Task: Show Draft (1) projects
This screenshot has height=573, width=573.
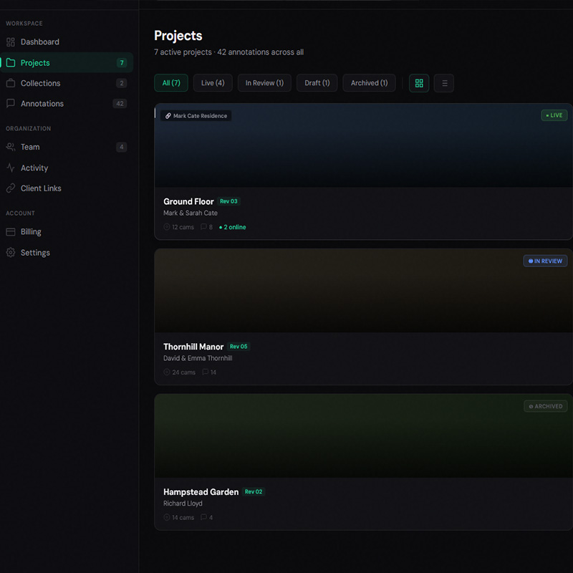Action: pos(317,83)
